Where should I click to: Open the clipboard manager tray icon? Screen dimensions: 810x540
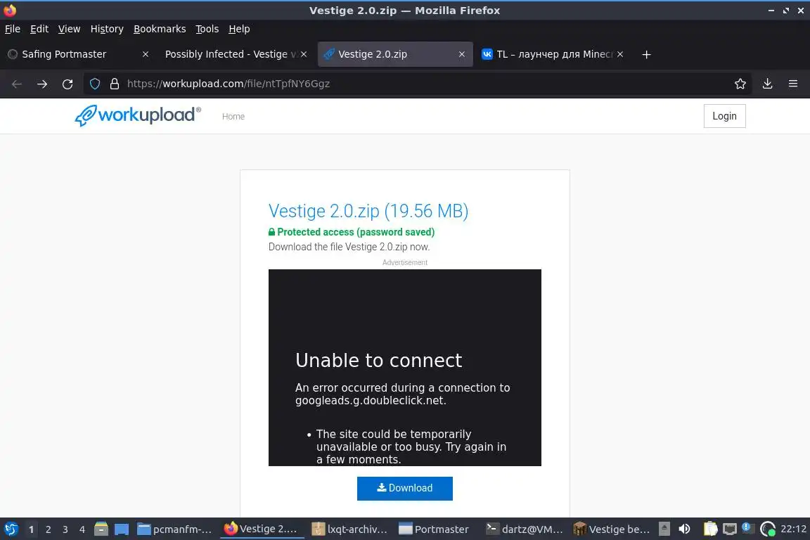pos(711,529)
